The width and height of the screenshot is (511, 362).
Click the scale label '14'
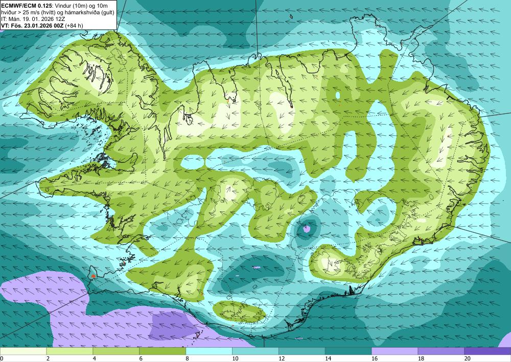click(x=328, y=359)
